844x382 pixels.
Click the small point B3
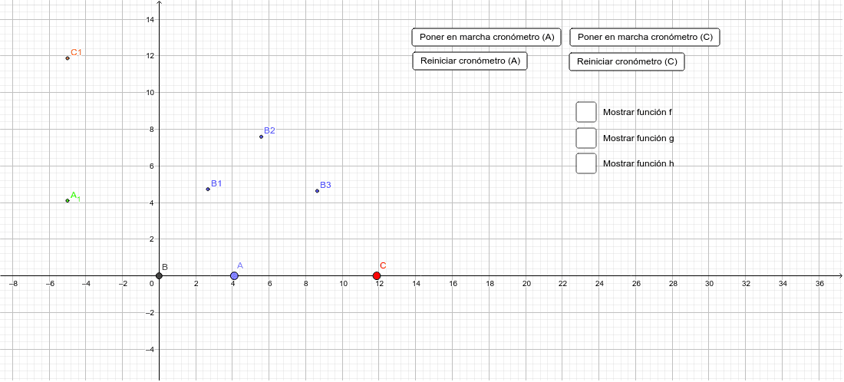(317, 191)
